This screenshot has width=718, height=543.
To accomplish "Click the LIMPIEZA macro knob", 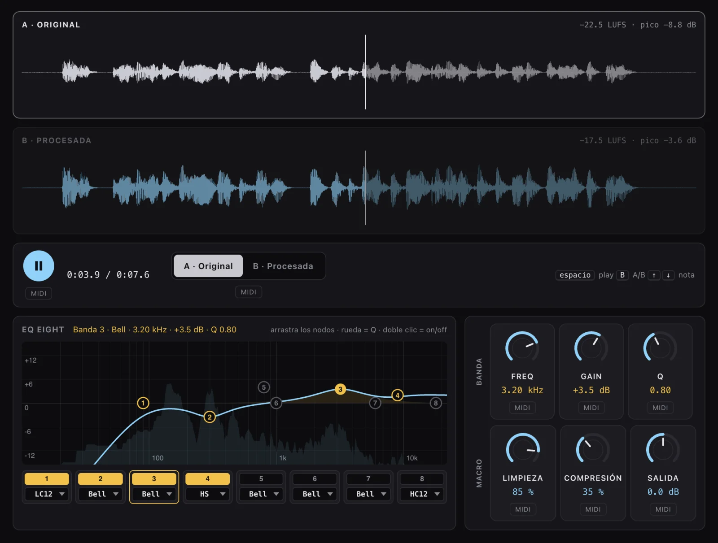I will tap(523, 449).
